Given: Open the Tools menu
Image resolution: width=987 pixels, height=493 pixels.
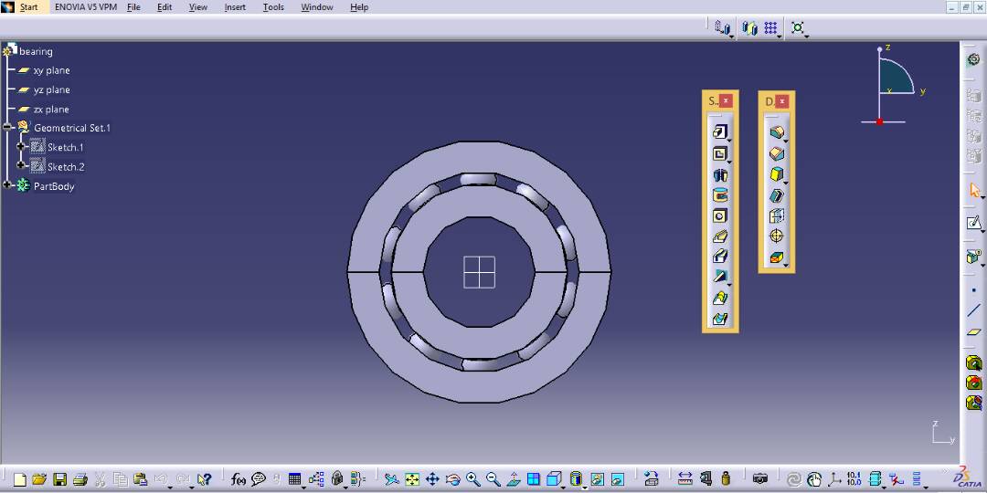Looking at the screenshot, I should (x=273, y=7).
